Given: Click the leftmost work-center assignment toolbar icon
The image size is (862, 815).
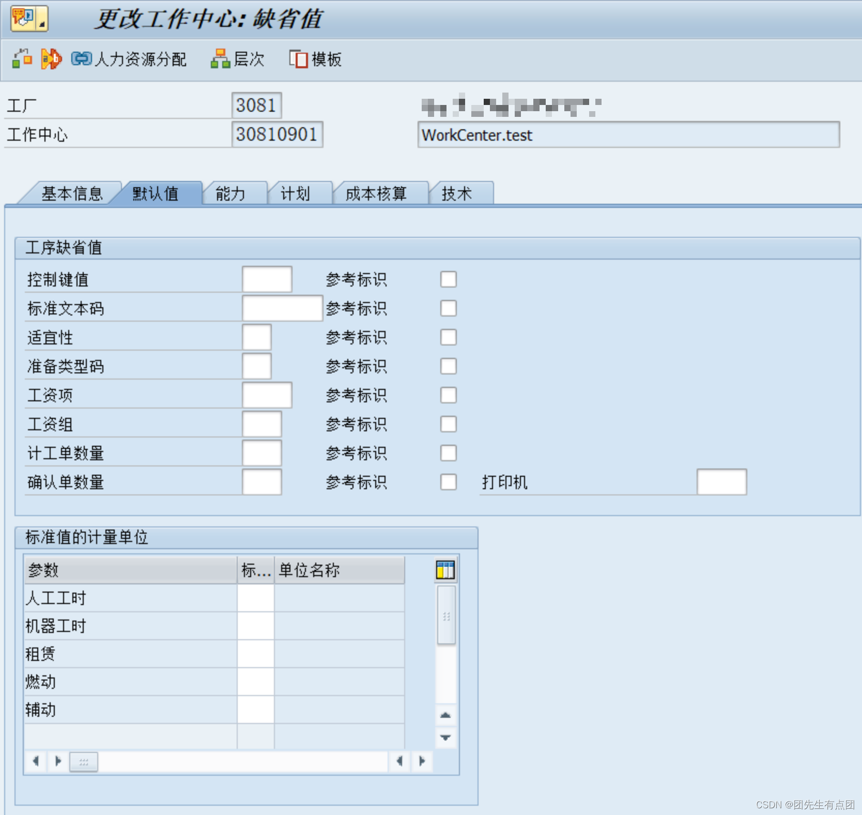Looking at the screenshot, I should [x=22, y=59].
